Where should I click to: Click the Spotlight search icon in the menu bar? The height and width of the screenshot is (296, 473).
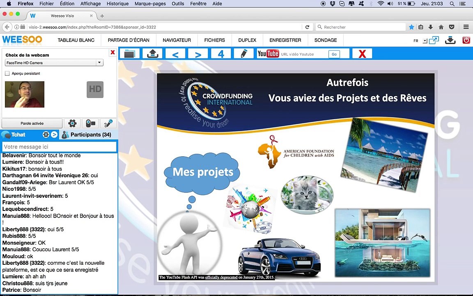coord(452,4)
